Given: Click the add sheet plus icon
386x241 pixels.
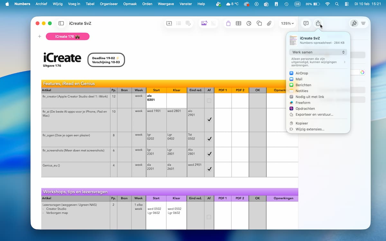Looking at the screenshot, I should point(40,36).
